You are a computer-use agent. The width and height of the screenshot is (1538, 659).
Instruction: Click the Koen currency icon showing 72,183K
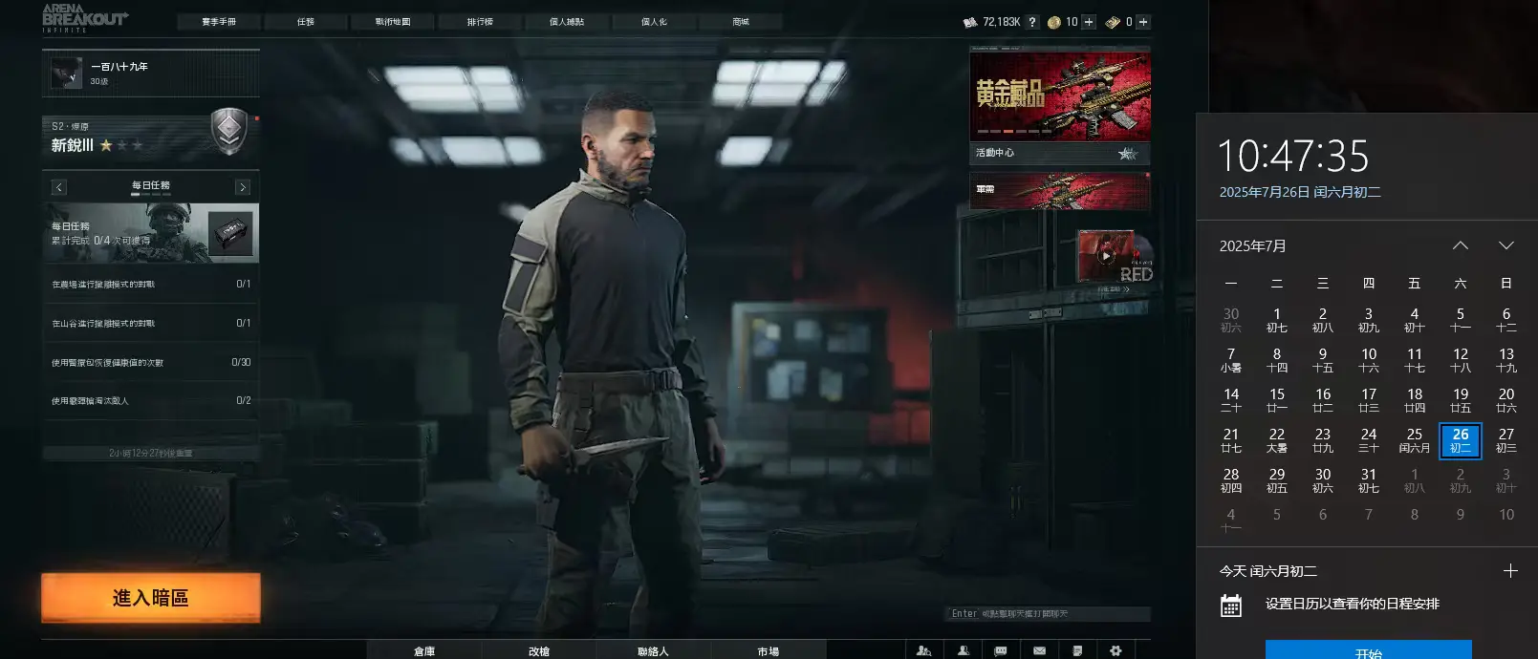point(971,22)
